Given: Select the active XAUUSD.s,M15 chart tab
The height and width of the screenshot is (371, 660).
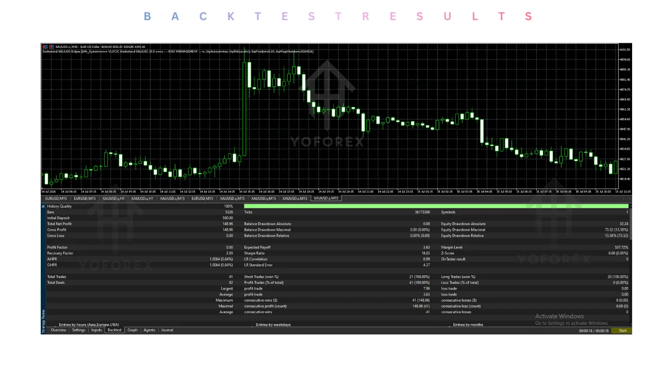Looking at the screenshot, I should point(326,198).
